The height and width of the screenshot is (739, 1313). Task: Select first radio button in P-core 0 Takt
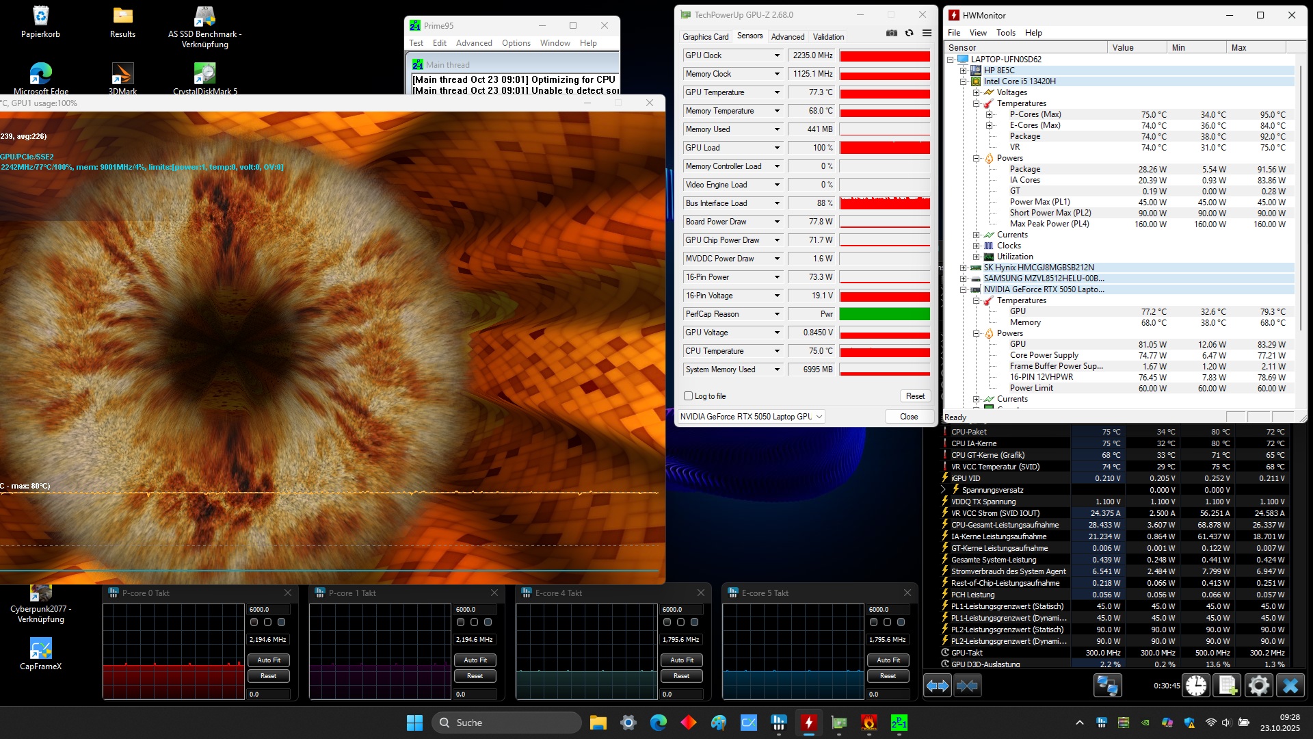pyautogui.click(x=254, y=622)
